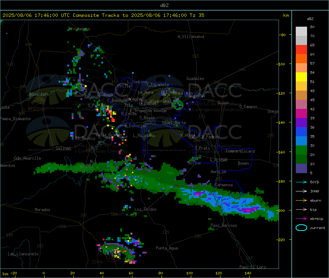
Task: Click the 'Salinas' map label
Action: pos(63,148)
